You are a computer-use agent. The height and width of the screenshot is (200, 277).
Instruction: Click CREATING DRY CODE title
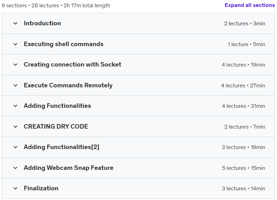[x=56, y=127]
